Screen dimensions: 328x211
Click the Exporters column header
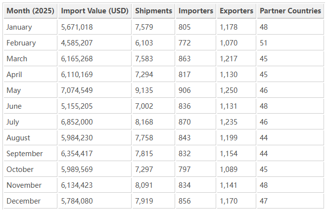coord(236,11)
